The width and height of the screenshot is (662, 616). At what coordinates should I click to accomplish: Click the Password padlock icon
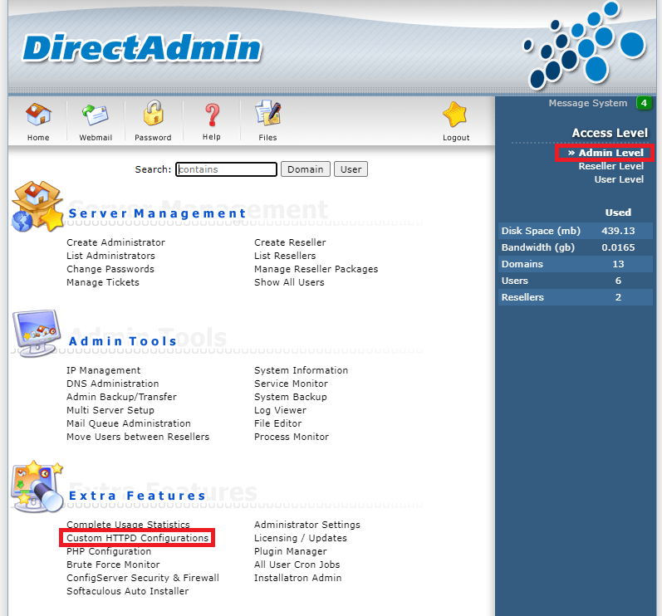(x=153, y=113)
